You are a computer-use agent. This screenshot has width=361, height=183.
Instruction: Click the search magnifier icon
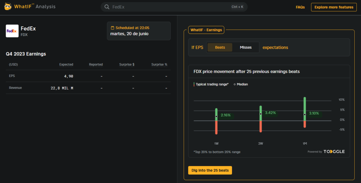point(107,7)
